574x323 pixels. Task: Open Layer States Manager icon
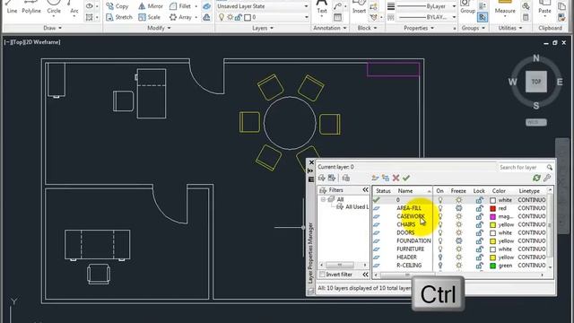pos(346,178)
